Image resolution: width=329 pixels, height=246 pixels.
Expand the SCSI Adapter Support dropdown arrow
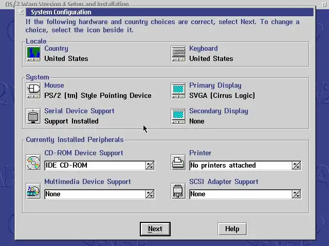click(296, 194)
